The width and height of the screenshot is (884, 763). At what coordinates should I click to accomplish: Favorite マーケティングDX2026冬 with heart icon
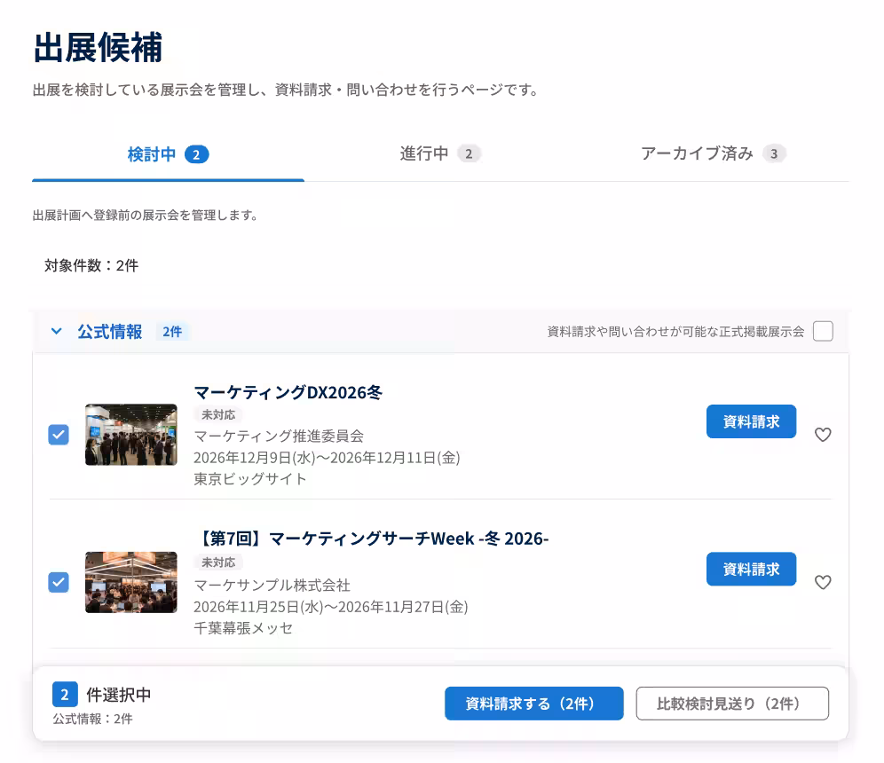pyautogui.click(x=823, y=435)
